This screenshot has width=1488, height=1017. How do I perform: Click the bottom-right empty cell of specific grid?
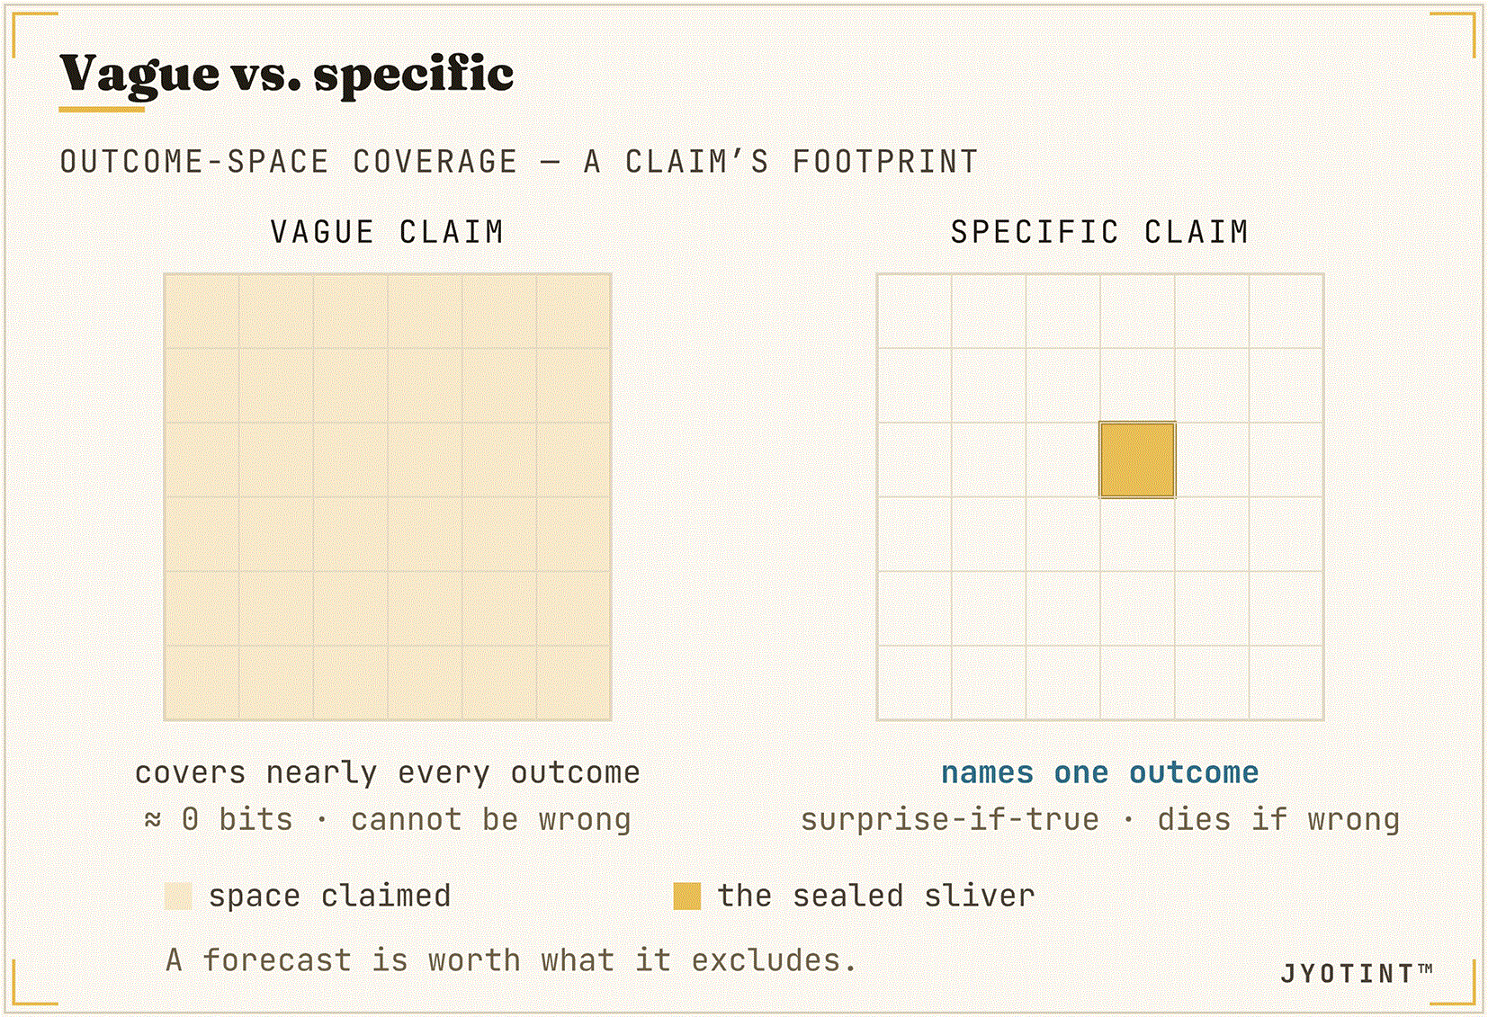[1286, 682]
